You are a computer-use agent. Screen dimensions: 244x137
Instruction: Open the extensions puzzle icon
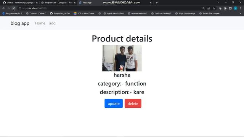(225, 8)
